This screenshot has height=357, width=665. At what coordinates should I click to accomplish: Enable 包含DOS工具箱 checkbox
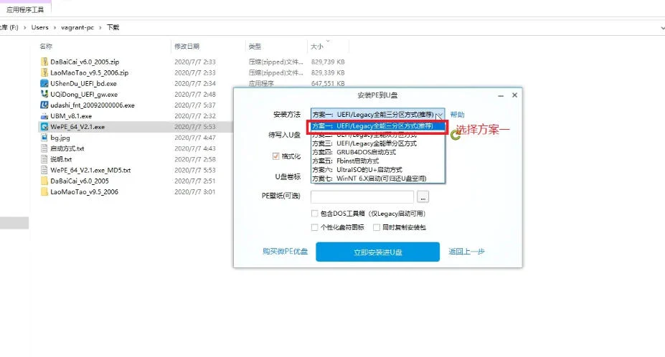point(315,214)
